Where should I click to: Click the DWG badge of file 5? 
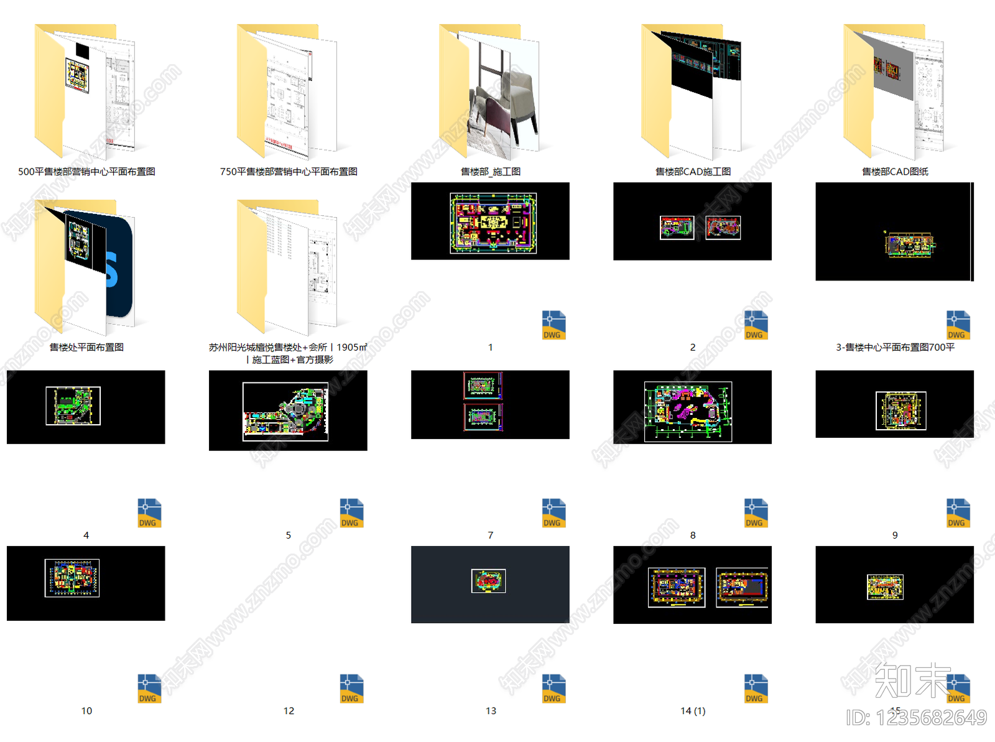click(351, 513)
